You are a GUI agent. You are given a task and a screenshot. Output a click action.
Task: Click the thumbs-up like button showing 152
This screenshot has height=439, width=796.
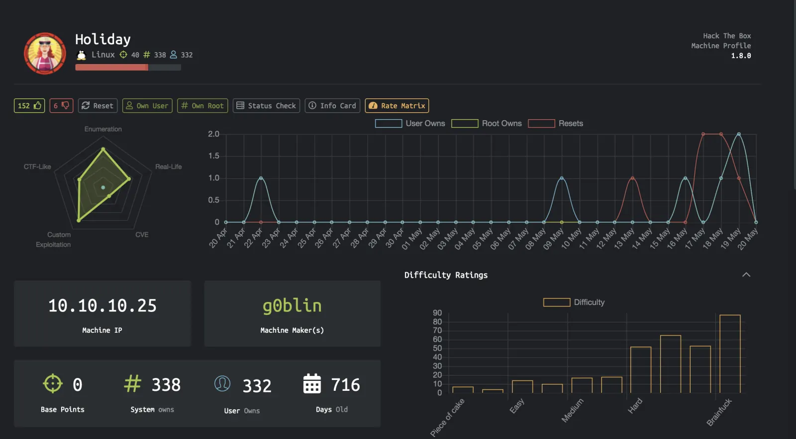[x=29, y=106]
